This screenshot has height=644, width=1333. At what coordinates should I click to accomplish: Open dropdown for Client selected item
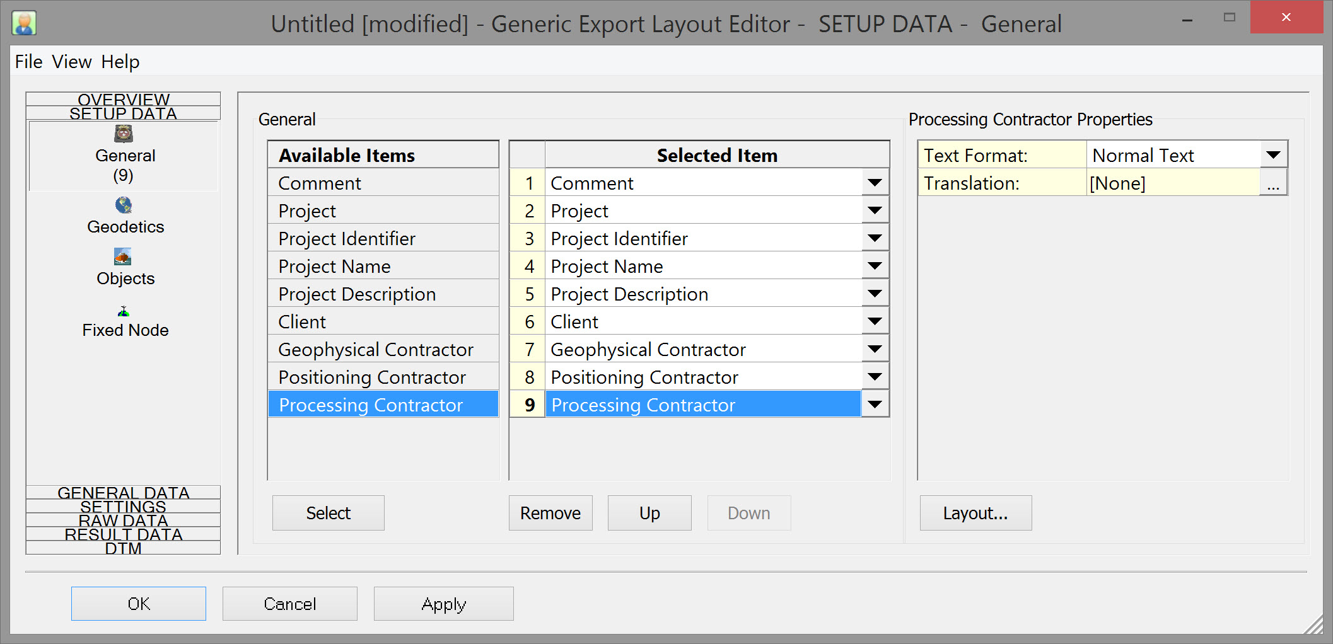(875, 321)
